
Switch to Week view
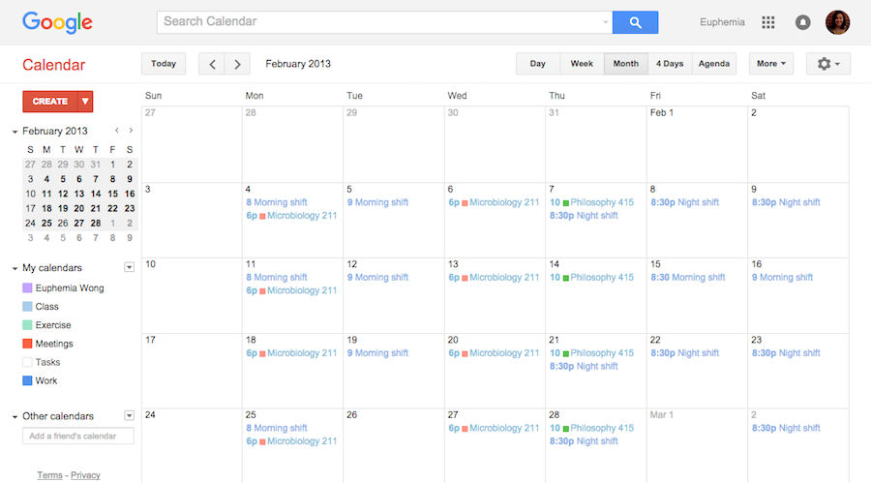point(582,64)
